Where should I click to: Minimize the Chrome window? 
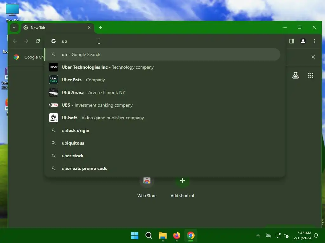pyautogui.click(x=285, y=27)
